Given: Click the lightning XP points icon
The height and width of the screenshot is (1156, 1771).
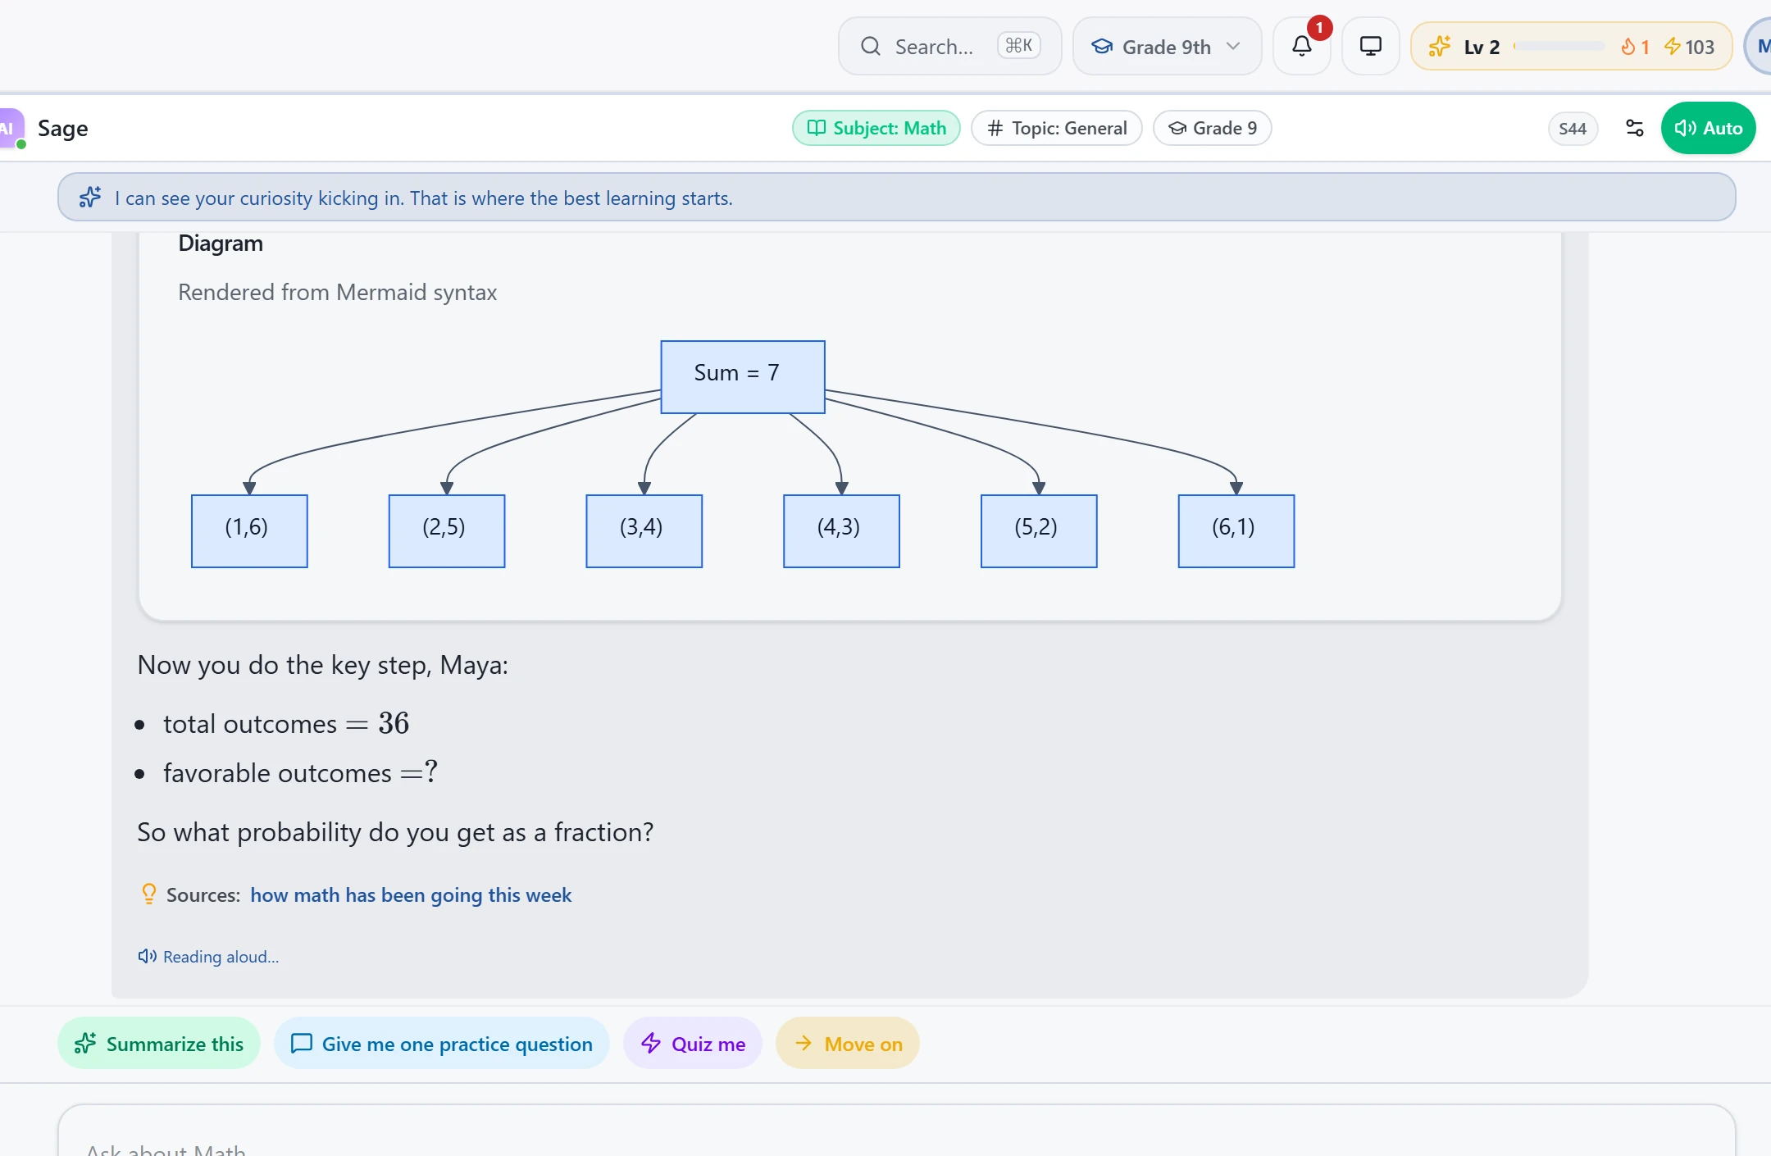Looking at the screenshot, I should [x=1672, y=47].
